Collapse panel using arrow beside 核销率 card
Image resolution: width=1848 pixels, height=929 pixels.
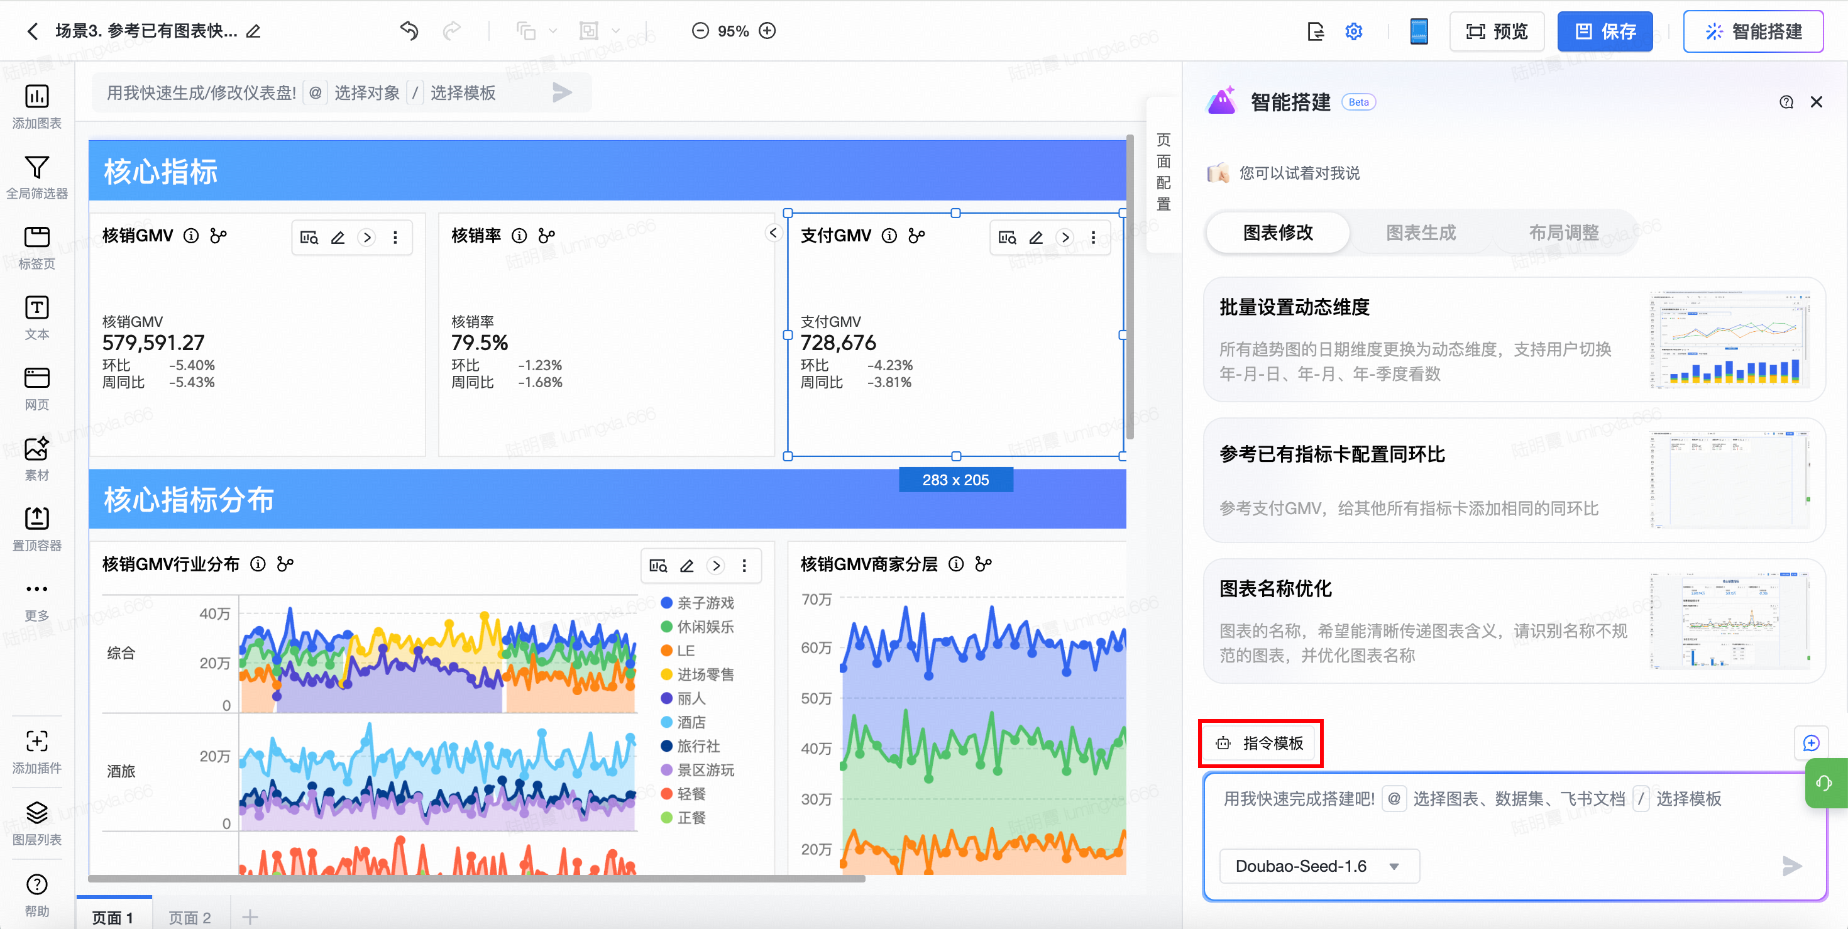click(x=773, y=233)
